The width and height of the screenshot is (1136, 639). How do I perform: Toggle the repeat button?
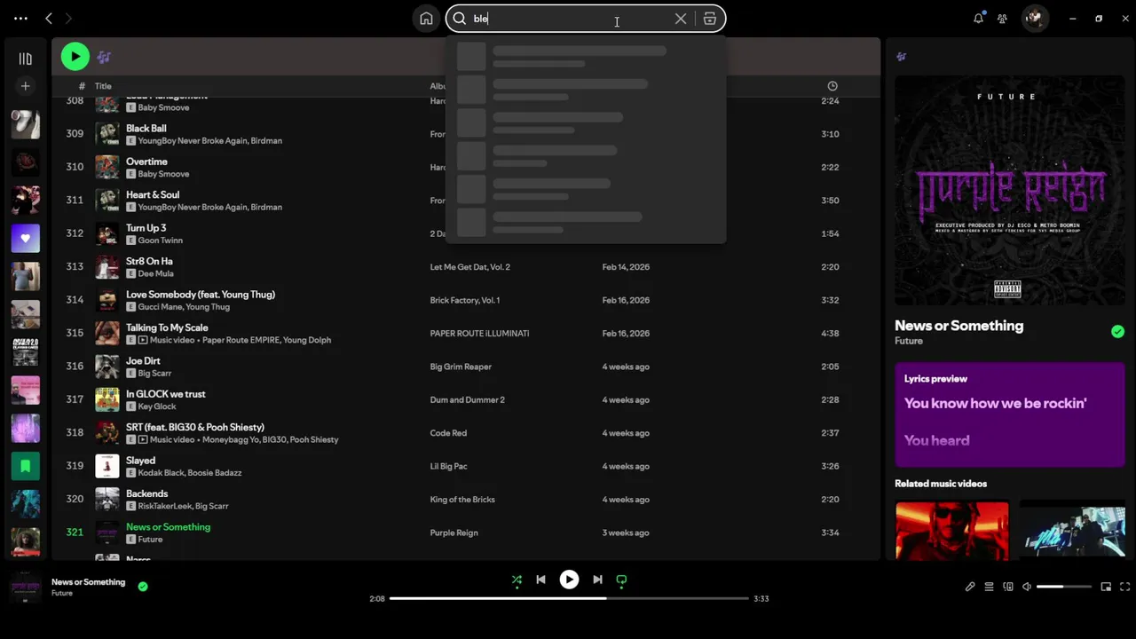[621, 580]
